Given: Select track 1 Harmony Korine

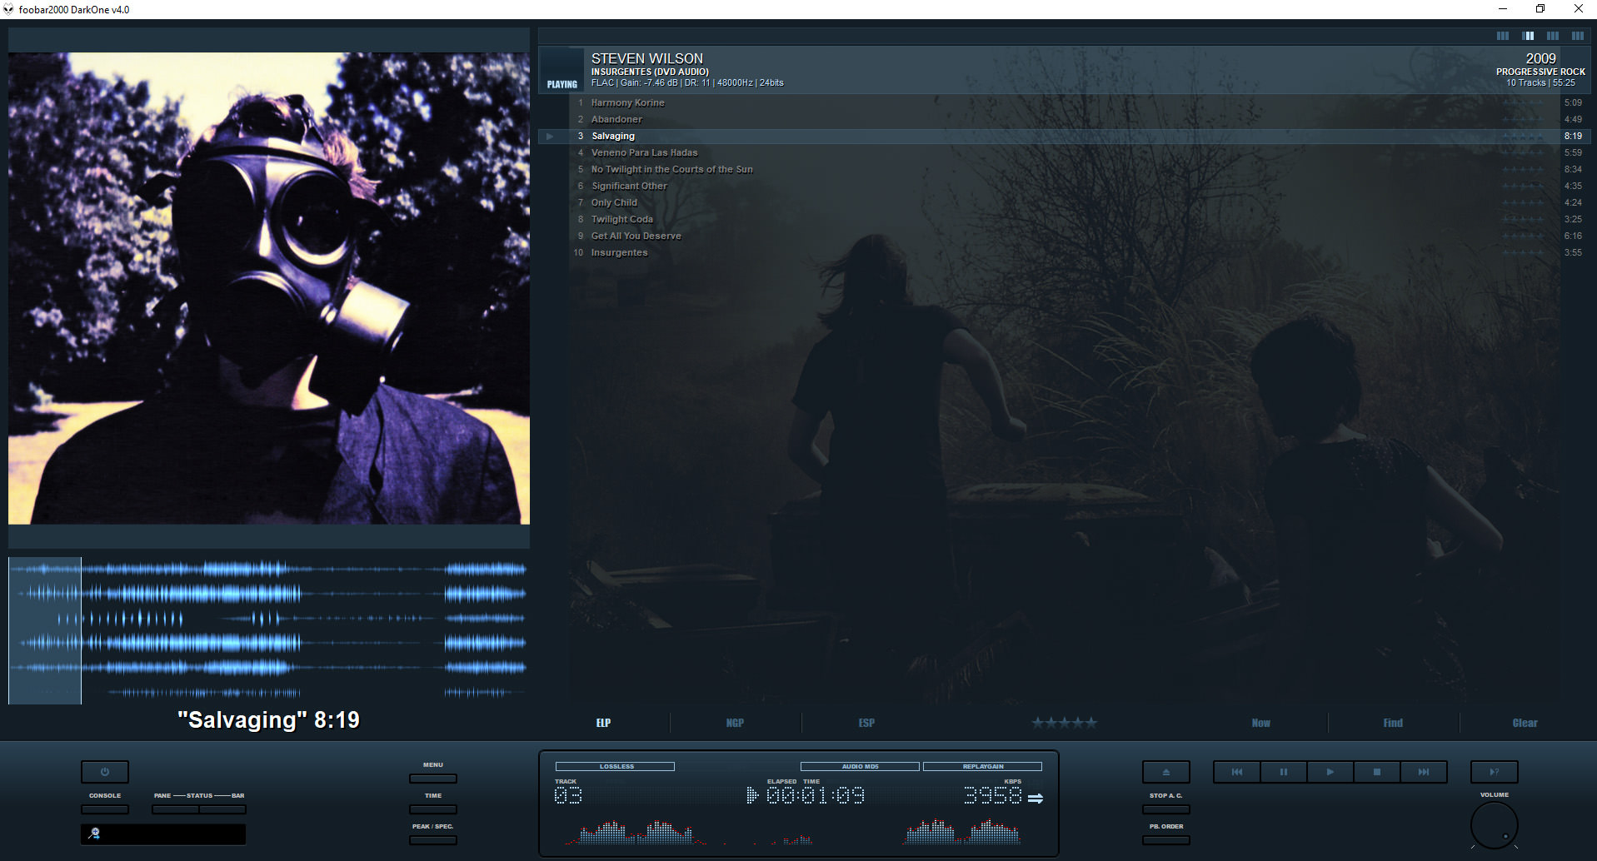Looking at the screenshot, I should [1065, 102].
